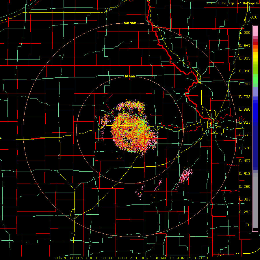The height and width of the screenshot is (260, 260).
Task: Click the gray segment of the color bar
Action: tap(255, 201)
